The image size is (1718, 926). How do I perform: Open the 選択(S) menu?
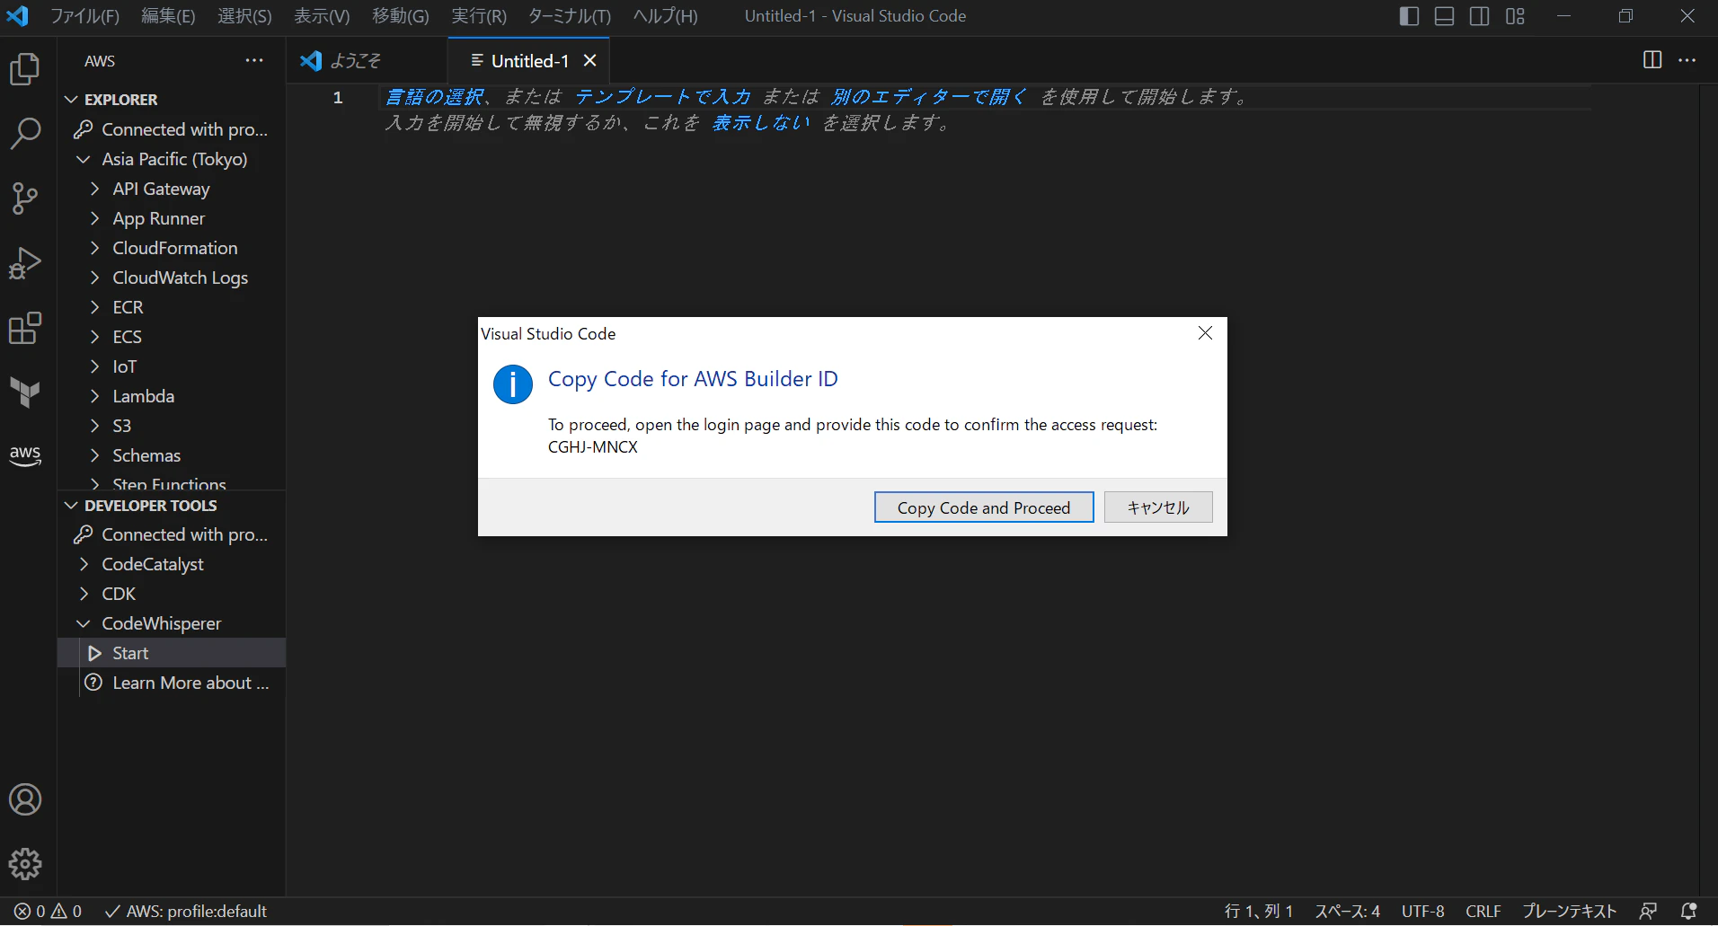pos(244,16)
